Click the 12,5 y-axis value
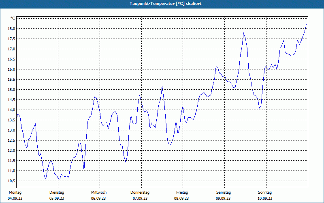Image resolution: width=324 pixels, height=203 pixels. click(11, 140)
